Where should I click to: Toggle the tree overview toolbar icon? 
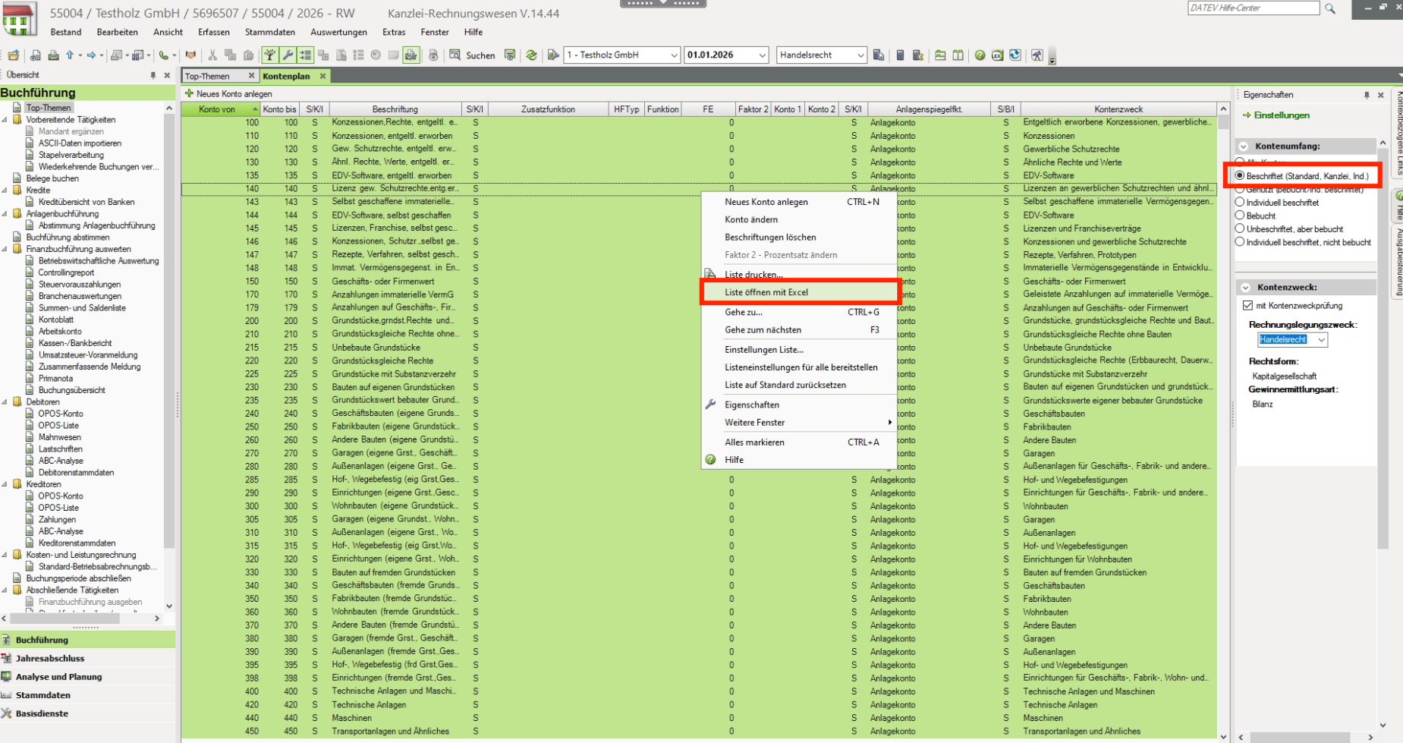(269, 55)
